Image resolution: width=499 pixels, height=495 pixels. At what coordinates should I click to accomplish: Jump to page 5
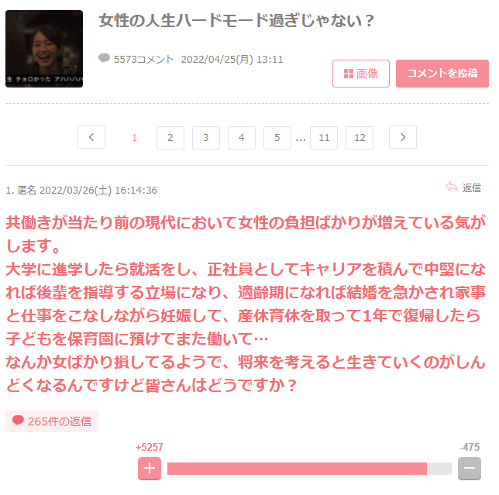277,138
